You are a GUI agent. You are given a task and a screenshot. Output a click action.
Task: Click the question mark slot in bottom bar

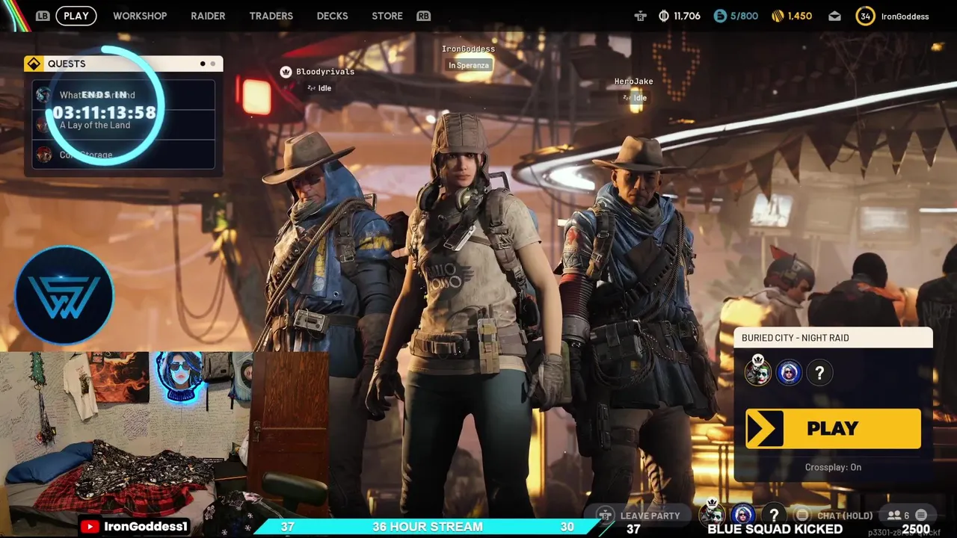[x=774, y=515]
